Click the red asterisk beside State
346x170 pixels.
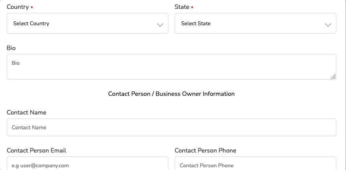192,7
